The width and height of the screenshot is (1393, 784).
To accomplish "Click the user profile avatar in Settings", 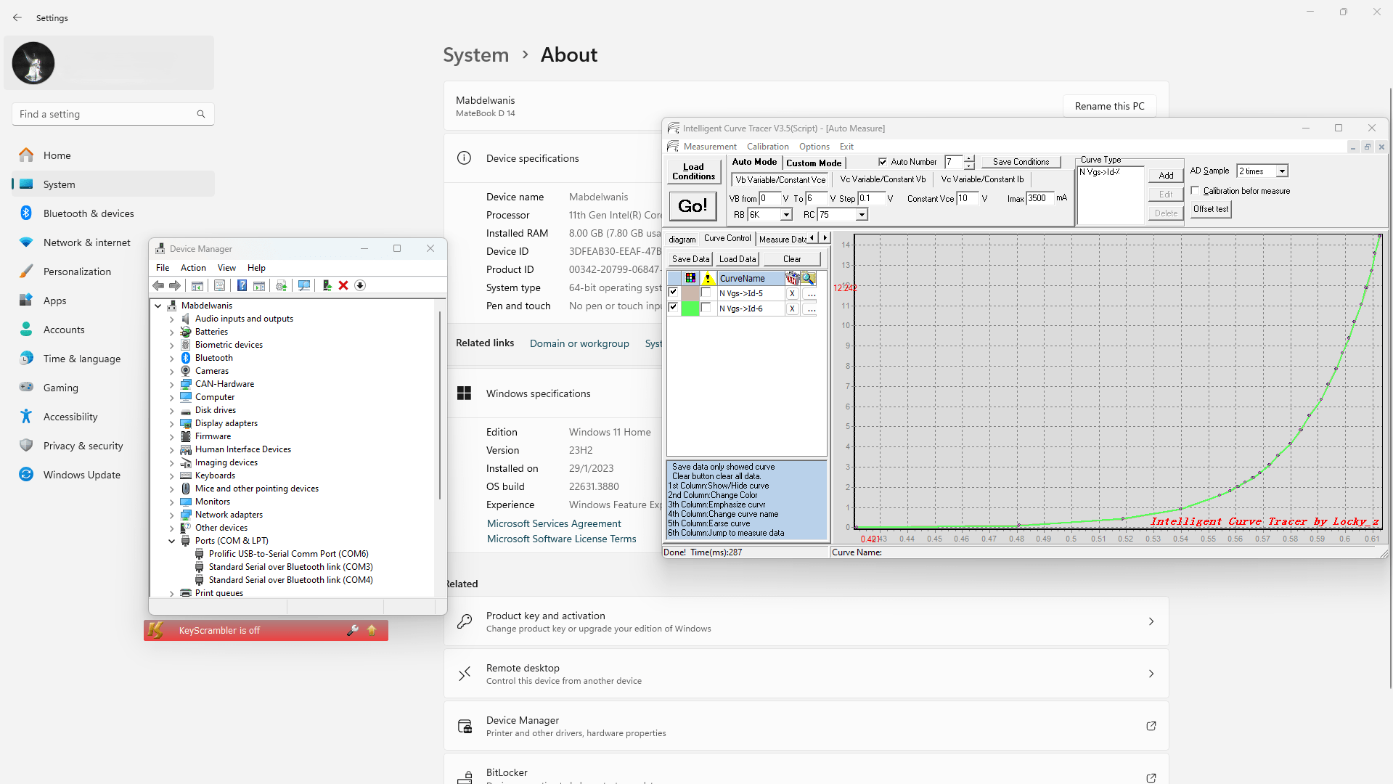I will [33, 63].
